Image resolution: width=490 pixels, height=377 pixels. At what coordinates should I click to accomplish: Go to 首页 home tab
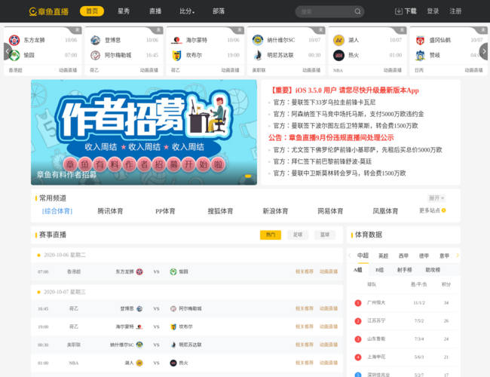click(92, 11)
